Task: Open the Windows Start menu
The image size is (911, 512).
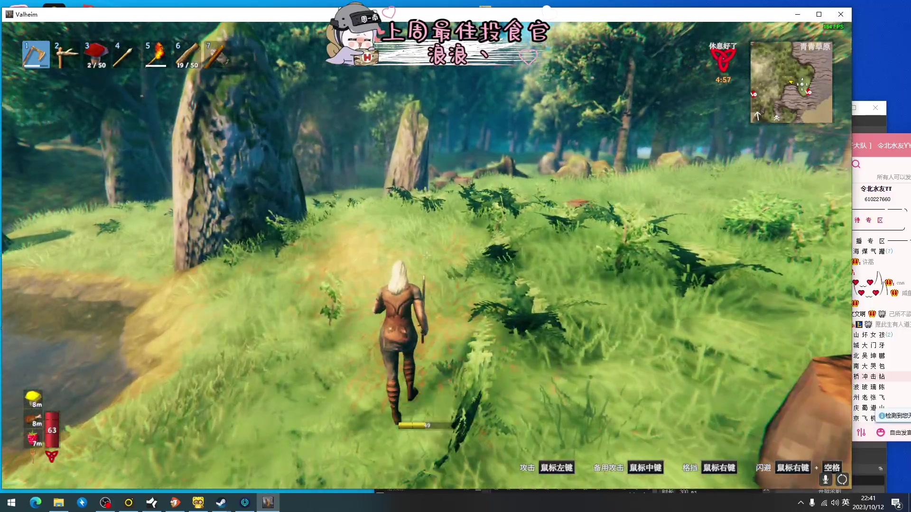Action: 11,503
